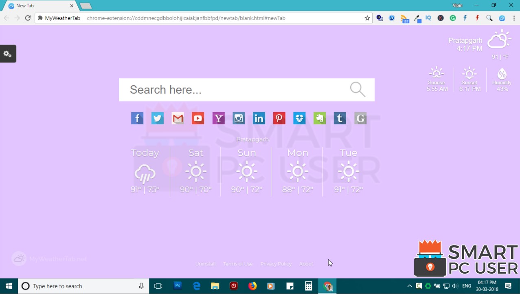Viewport: 520px width, 294px height.
Task: Open the LinkedIn shortcut
Action: click(259, 118)
